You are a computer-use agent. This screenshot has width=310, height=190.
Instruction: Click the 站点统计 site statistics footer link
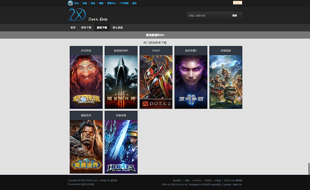tap(177, 181)
